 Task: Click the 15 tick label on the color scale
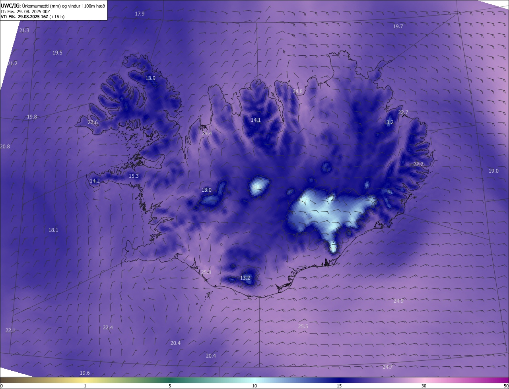(x=339, y=386)
